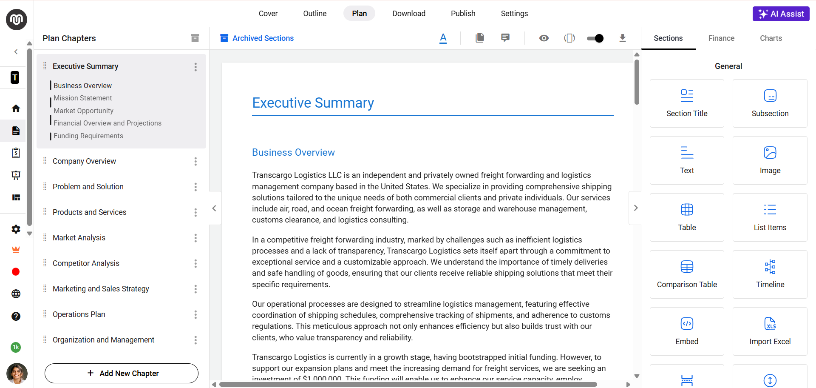Open Operations Plan three-dot menu
Screen dimensions: 816x388
(195, 314)
